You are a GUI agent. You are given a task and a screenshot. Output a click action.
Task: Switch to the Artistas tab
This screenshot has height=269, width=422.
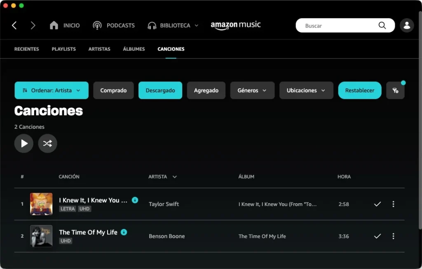[99, 49]
